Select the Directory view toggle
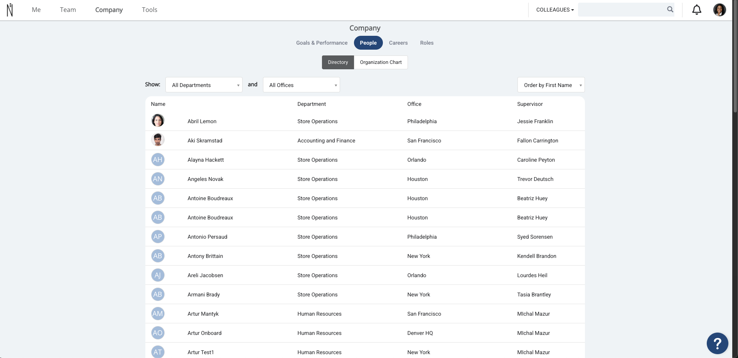This screenshot has height=358, width=738. tap(338, 62)
